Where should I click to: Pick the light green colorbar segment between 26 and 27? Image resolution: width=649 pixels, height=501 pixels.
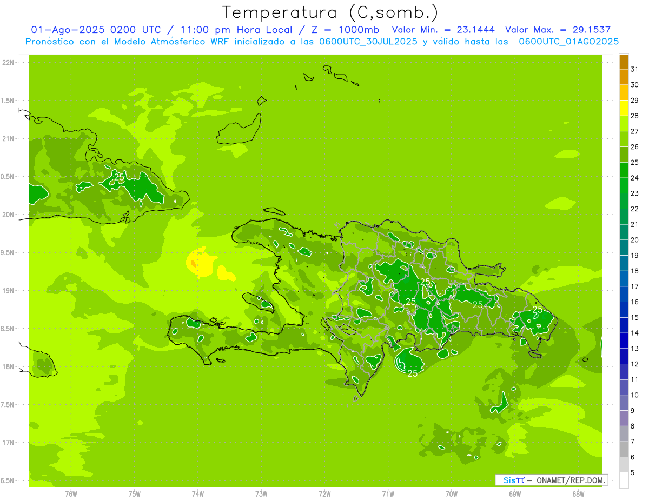tap(624, 139)
